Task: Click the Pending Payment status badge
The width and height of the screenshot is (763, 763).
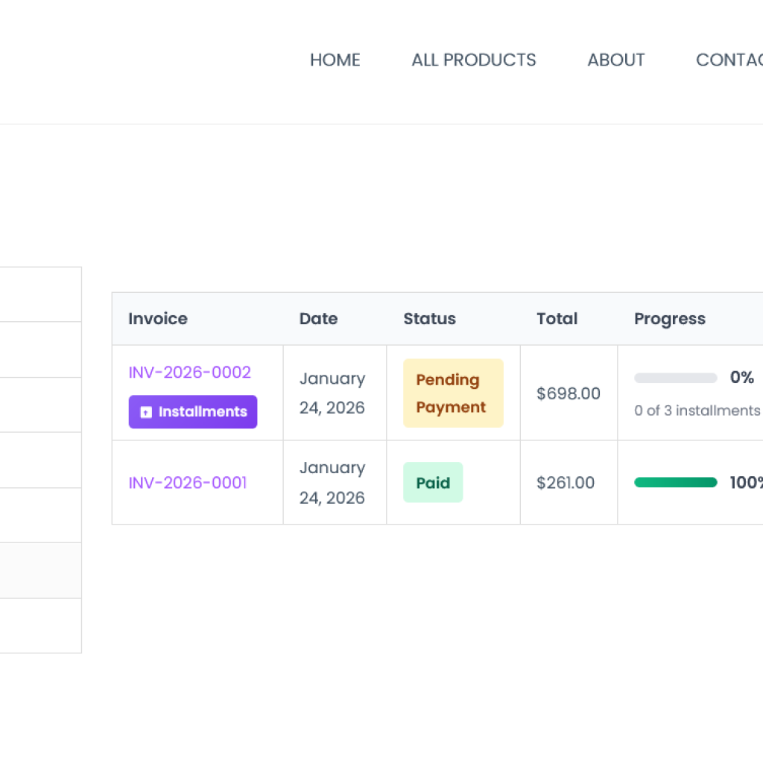Action: pos(453,393)
